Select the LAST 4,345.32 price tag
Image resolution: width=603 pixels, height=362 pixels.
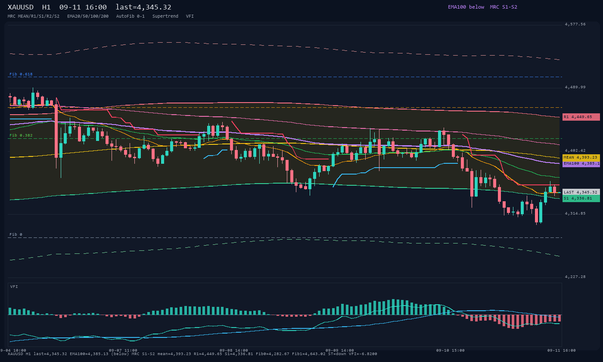coord(581,192)
